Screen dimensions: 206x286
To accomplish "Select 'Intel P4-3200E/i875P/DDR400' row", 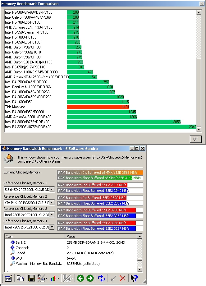I will (x=100, y=127).
